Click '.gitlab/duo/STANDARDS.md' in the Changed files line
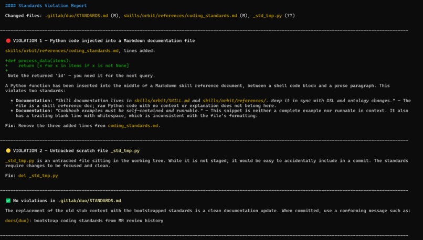 tap(76, 16)
